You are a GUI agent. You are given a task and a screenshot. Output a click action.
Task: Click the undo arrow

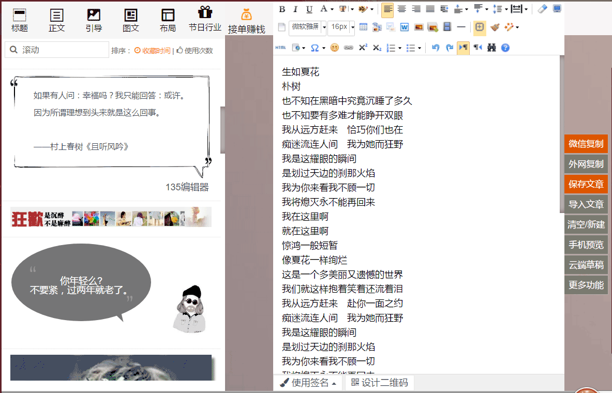pyautogui.click(x=435, y=48)
